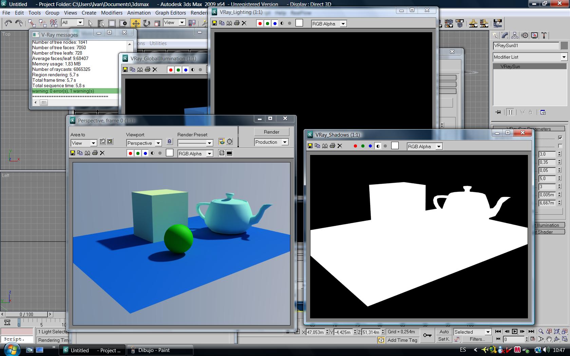Open the Tools menu

(x=34, y=13)
